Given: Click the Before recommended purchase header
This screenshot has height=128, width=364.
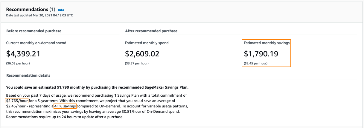Looking at the screenshot, I should pos(34,31).
